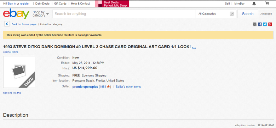The image size is (276, 128).
Task: Click the Sell one like this link
Action: (x=12, y=93)
